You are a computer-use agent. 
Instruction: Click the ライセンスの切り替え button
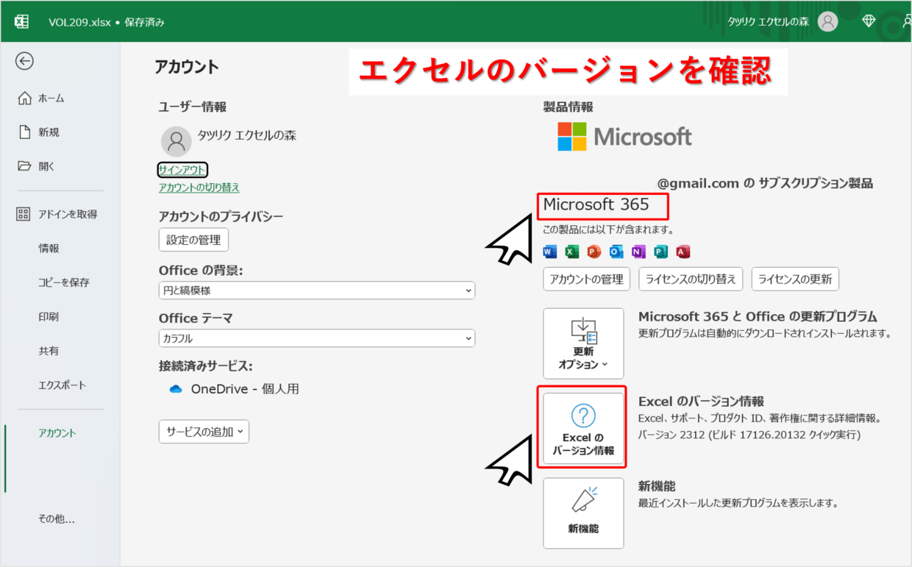[x=691, y=279]
